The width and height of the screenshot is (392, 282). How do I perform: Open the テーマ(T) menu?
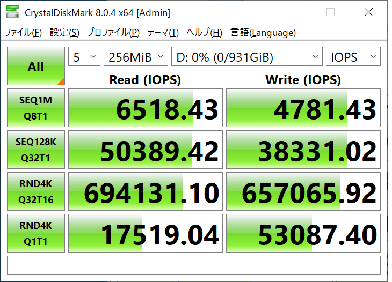click(163, 33)
